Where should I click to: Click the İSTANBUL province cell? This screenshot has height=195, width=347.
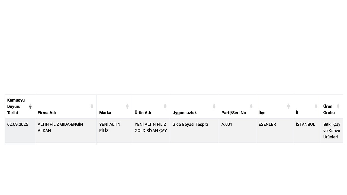pos(305,124)
